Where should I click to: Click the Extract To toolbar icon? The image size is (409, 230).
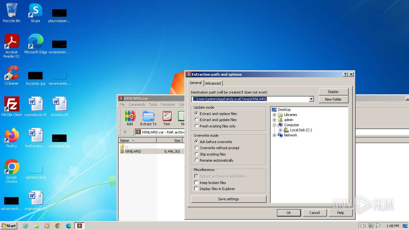point(148,118)
